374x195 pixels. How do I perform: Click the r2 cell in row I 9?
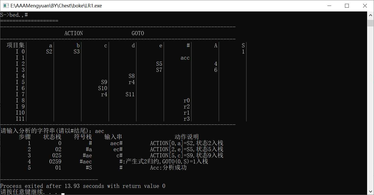[x=187, y=107]
